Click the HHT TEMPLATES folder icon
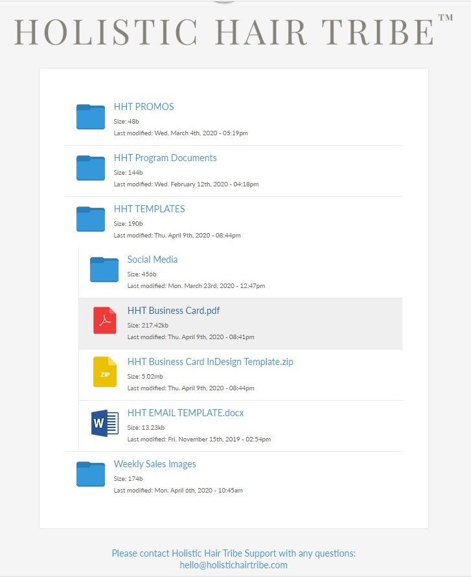 91,219
